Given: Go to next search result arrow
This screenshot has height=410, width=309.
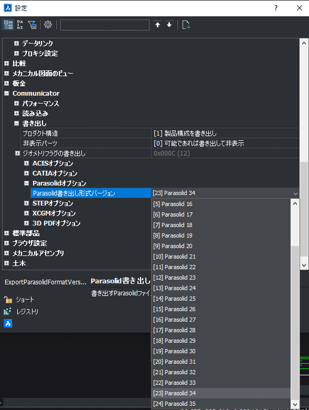Looking at the screenshot, I should pos(169,25).
